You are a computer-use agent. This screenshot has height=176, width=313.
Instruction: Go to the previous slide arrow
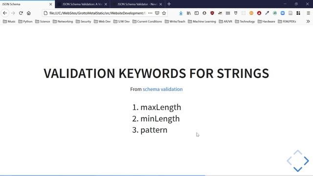pos(289,161)
